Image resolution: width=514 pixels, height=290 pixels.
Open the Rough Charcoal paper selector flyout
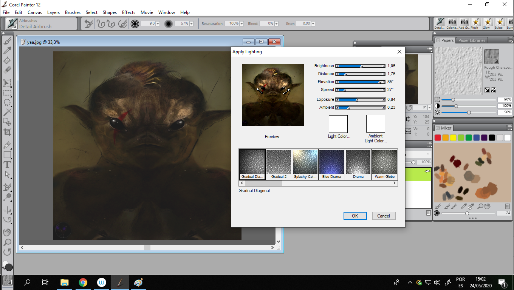[x=492, y=57]
